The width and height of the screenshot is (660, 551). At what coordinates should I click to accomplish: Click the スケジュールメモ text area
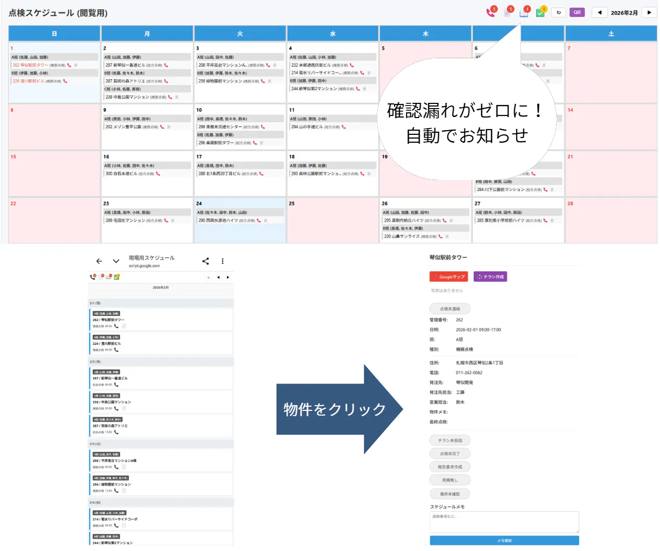click(x=504, y=523)
